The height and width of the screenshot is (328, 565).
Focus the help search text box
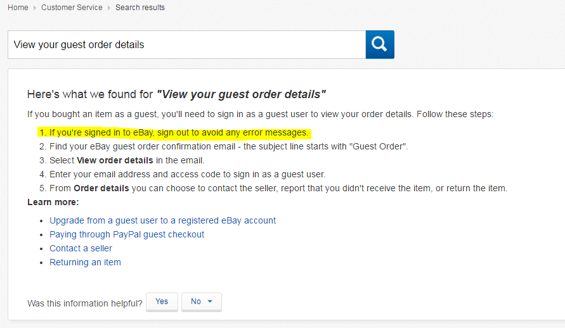click(x=186, y=44)
